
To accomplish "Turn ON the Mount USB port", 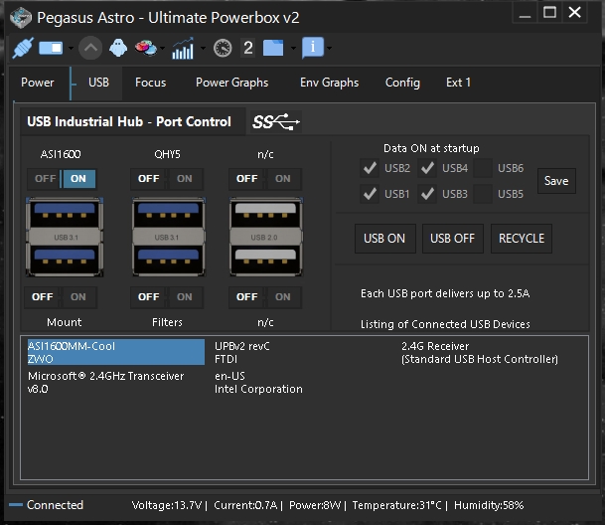I will [x=78, y=297].
